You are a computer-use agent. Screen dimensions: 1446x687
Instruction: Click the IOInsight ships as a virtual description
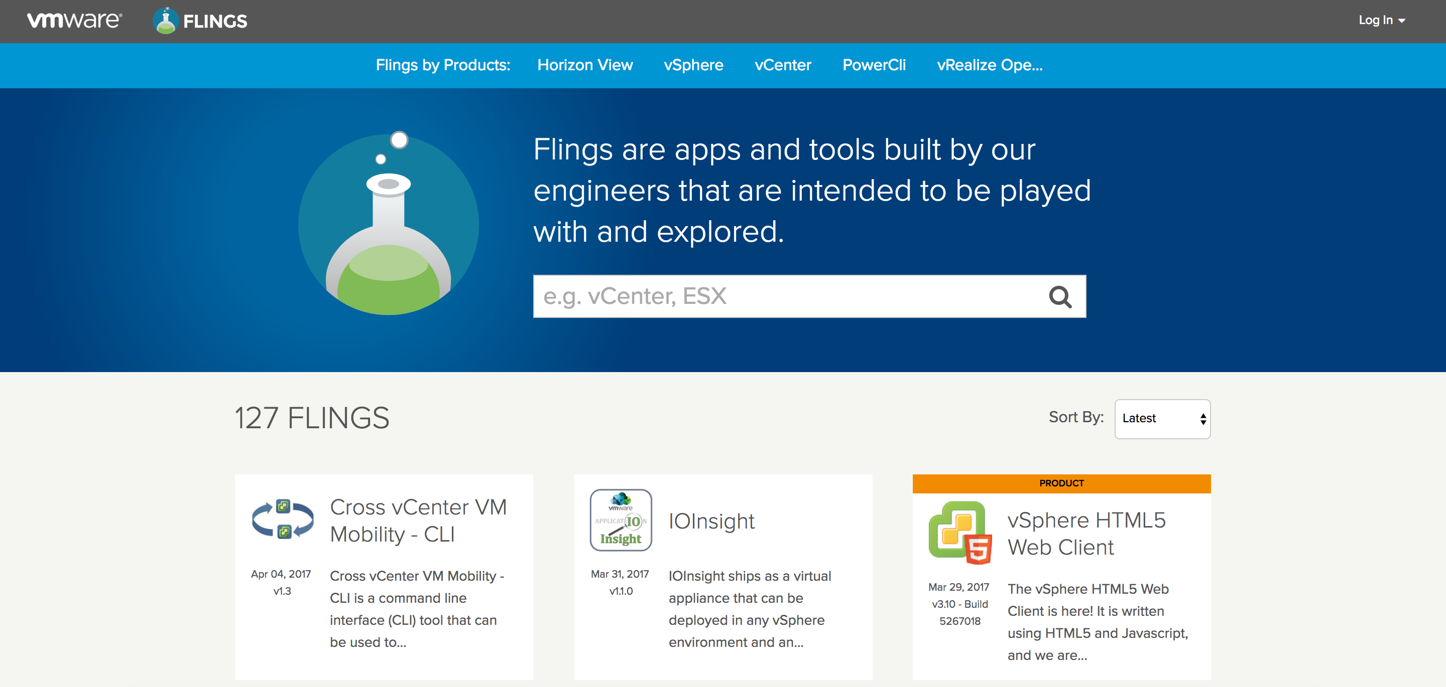coord(750,609)
